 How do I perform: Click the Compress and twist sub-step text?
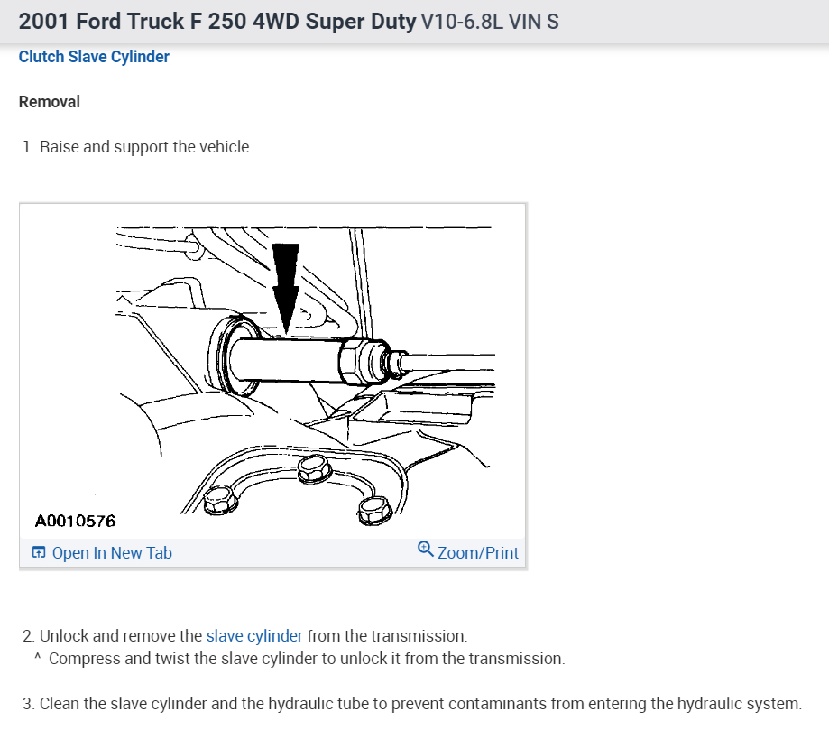[x=307, y=659]
